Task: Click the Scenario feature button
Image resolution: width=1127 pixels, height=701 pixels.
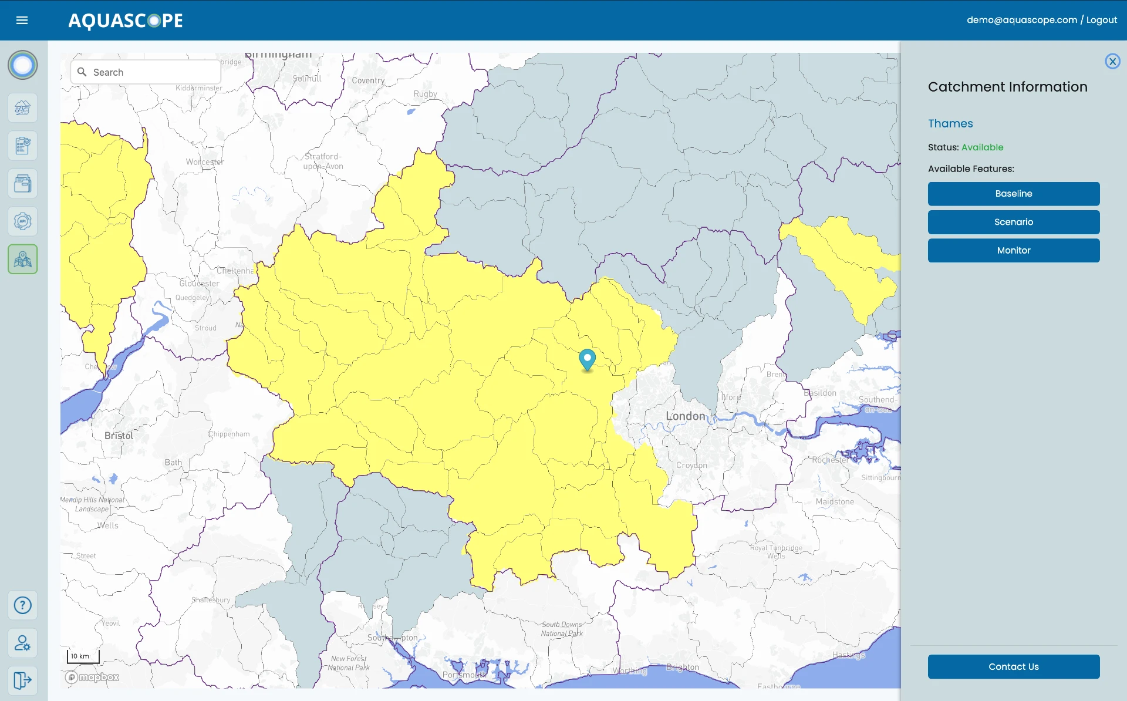Action: coord(1014,222)
